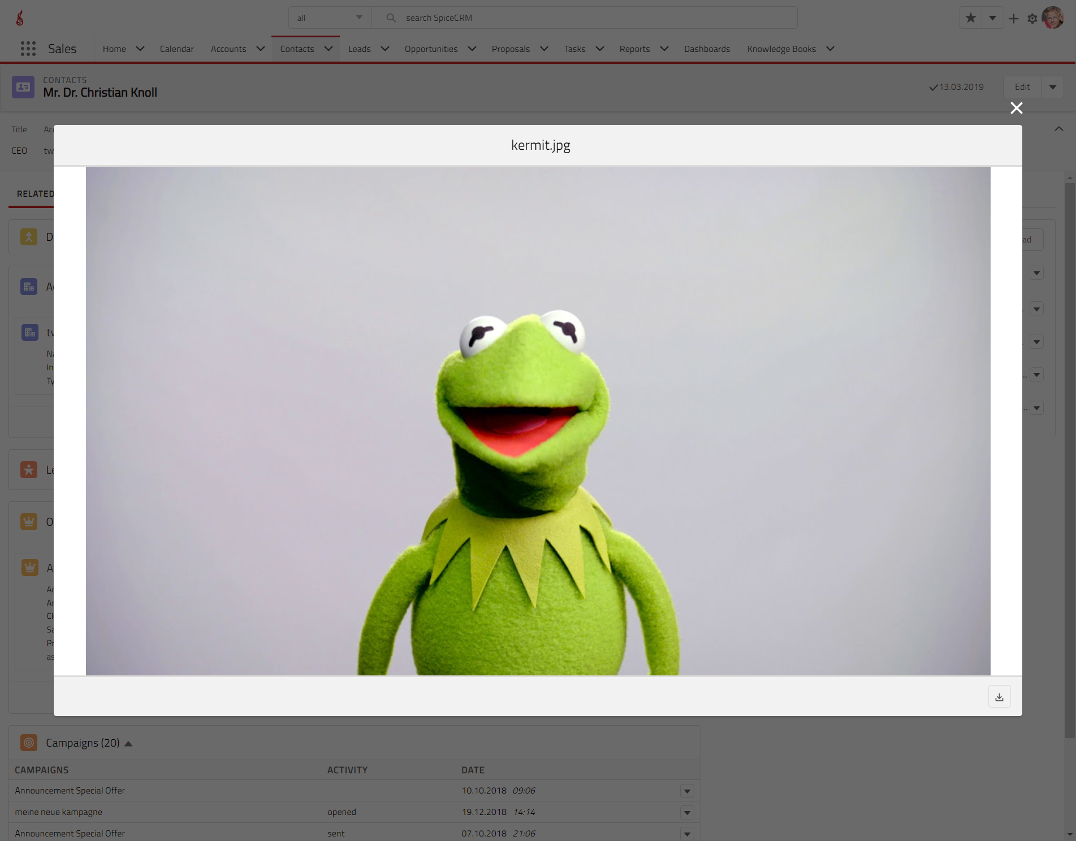Expand the Opportunities menu chevron
The height and width of the screenshot is (841, 1076).
click(472, 49)
